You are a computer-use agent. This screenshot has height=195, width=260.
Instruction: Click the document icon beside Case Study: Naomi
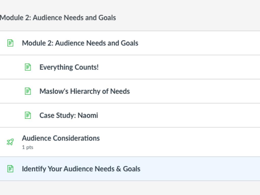click(28, 115)
